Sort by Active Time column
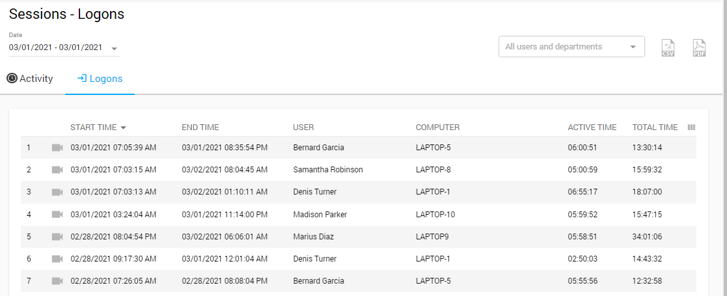 coord(592,128)
